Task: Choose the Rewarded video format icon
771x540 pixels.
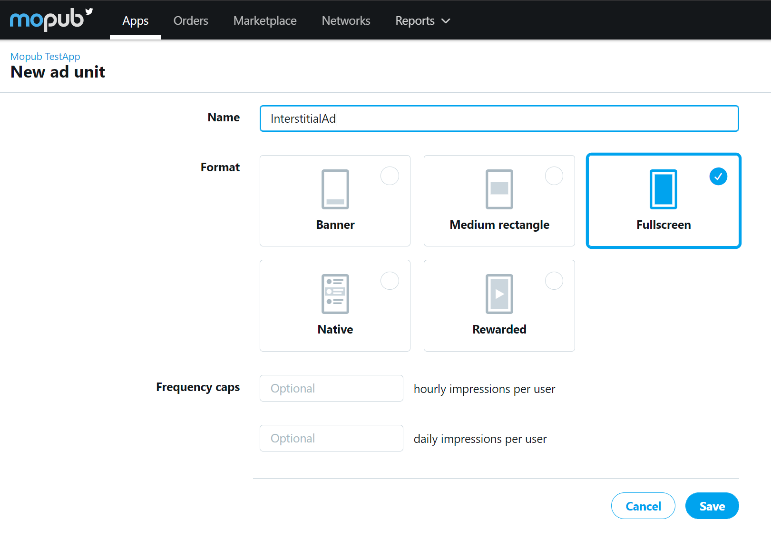Action: (499, 294)
